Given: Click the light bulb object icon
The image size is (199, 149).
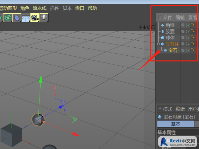Looking at the screenshot, I should tap(44, 18).
